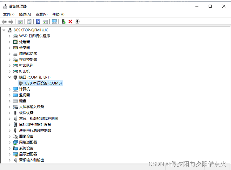Select USB 串行设备 (COM5) device
This screenshot has height=170, width=231.
(x=40, y=83)
